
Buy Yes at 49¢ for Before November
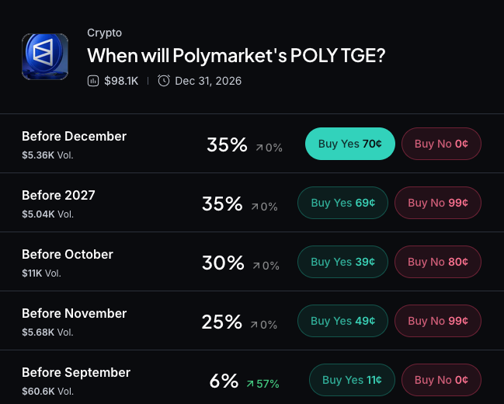click(x=342, y=321)
